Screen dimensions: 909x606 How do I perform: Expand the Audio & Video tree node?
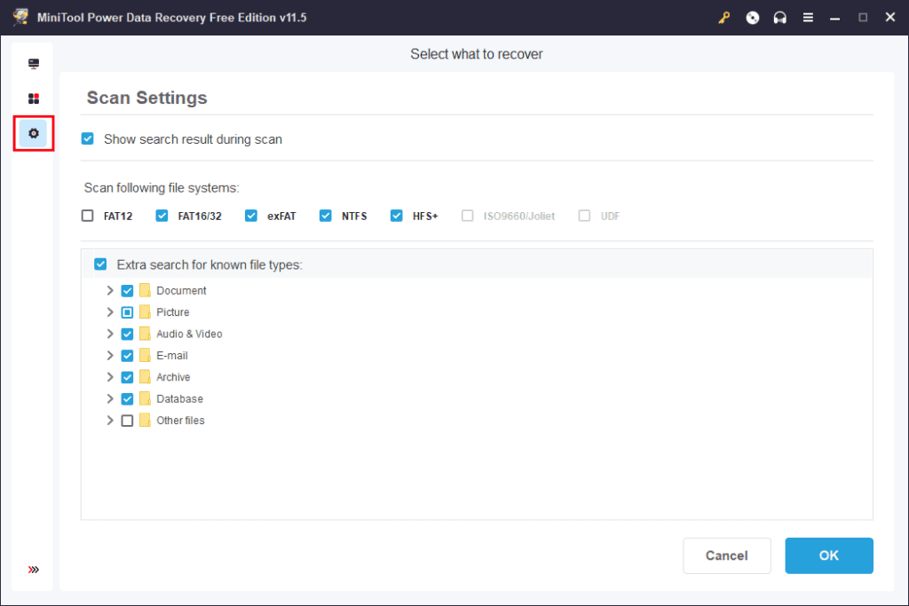(x=109, y=334)
